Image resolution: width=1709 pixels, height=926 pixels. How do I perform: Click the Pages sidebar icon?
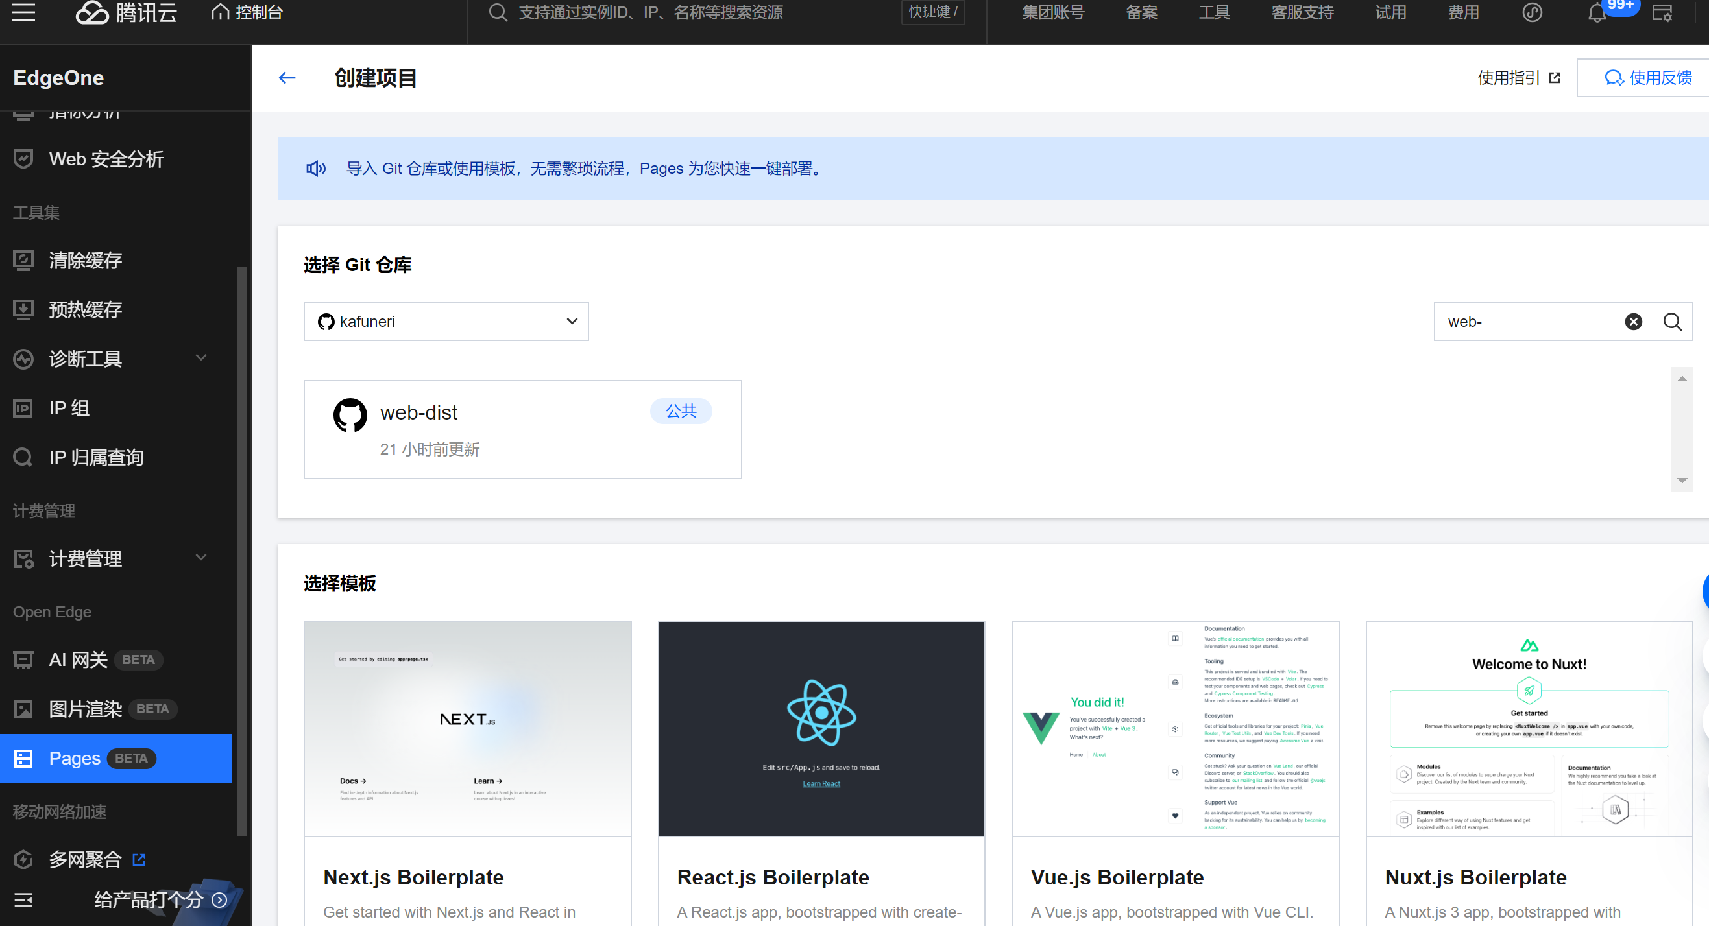point(23,758)
